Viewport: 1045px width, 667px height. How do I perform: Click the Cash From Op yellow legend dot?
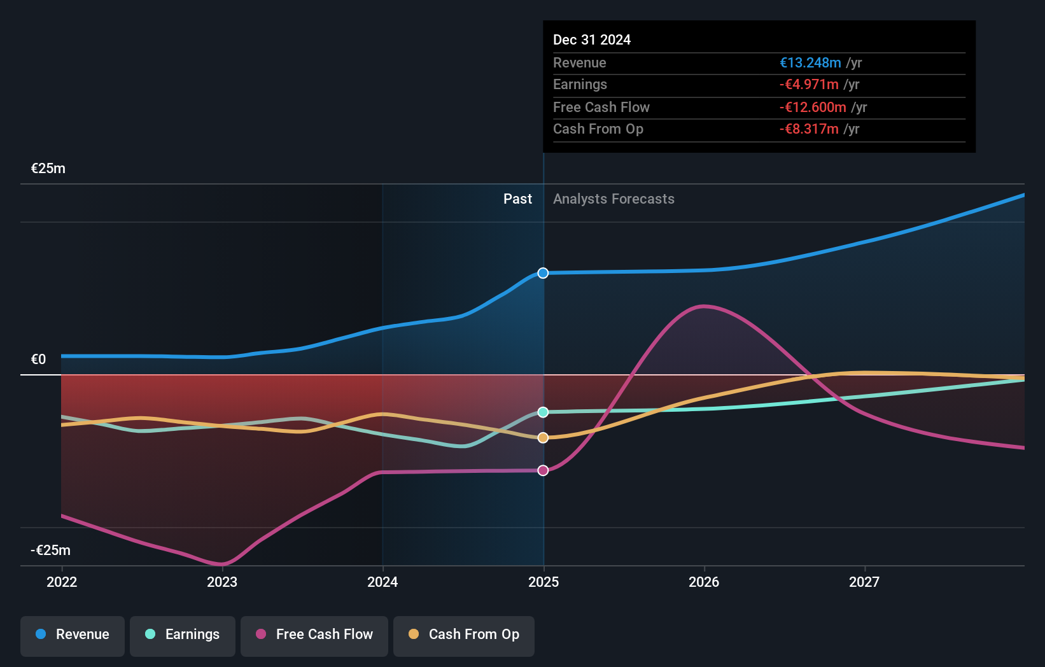coord(413,635)
